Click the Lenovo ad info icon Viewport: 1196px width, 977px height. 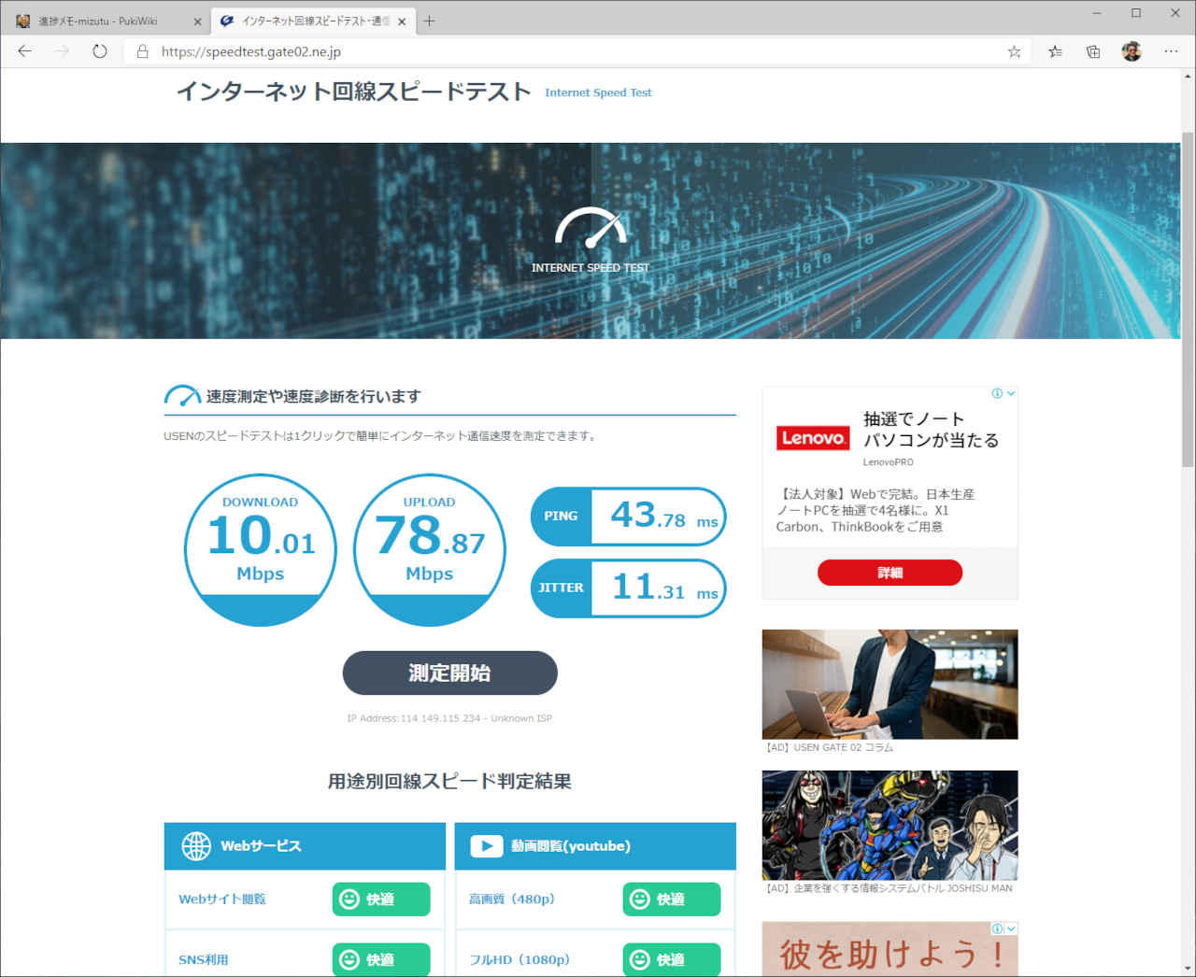(x=997, y=393)
